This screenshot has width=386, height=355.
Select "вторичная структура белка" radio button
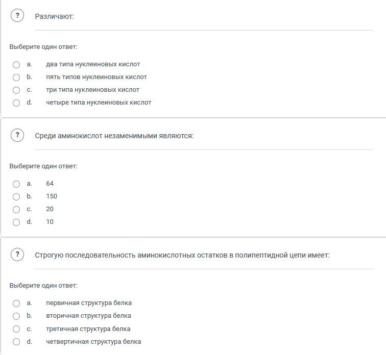click(x=16, y=316)
